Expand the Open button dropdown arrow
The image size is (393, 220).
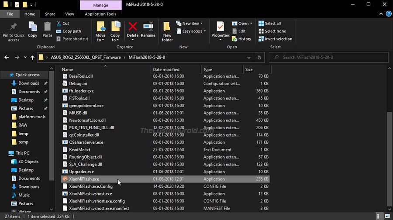[251, 23]
